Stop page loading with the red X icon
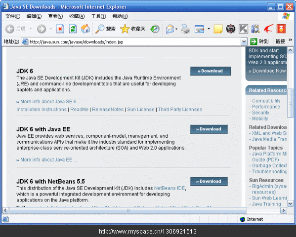Viewport: 296px width, 237px height. (60, 29)
